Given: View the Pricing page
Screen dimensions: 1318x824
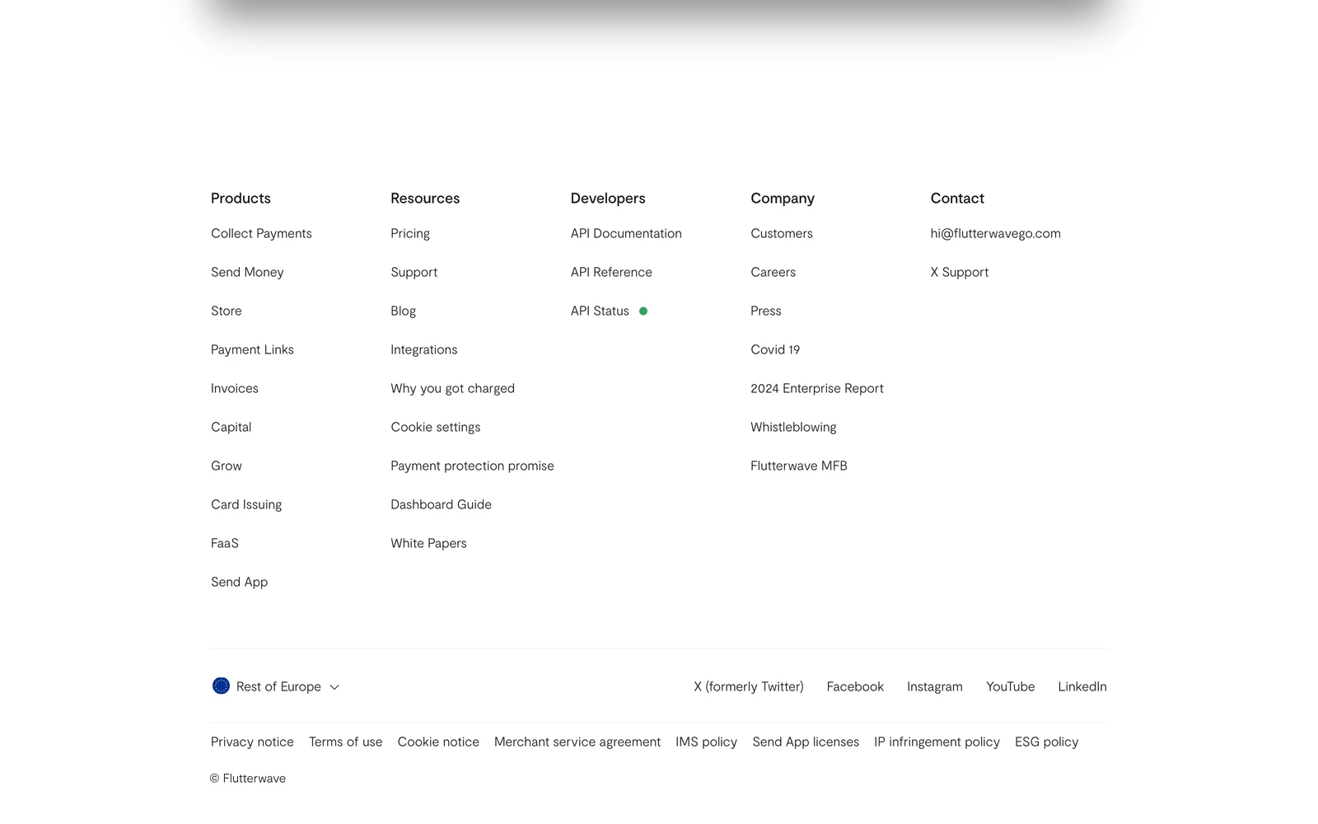Looking at the screenshot, I should 410,233.
